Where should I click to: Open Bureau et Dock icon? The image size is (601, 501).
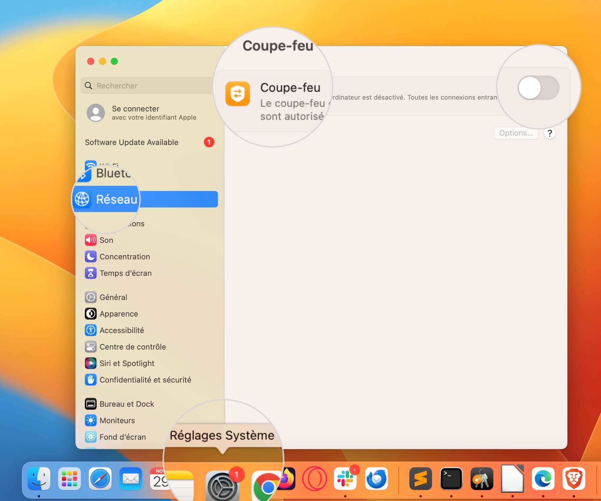tap(90, 404)
